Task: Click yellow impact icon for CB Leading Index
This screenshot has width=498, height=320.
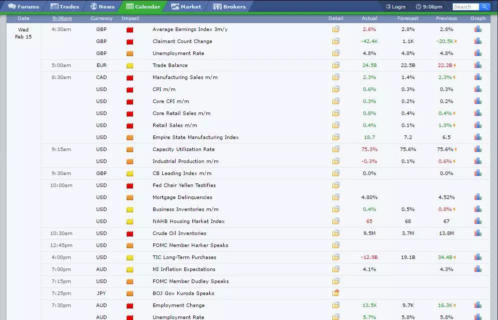Action: click(x=130, y=173)
